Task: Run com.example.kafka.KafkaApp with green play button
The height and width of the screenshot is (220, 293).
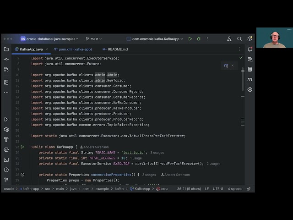Action: pos(190,39)
